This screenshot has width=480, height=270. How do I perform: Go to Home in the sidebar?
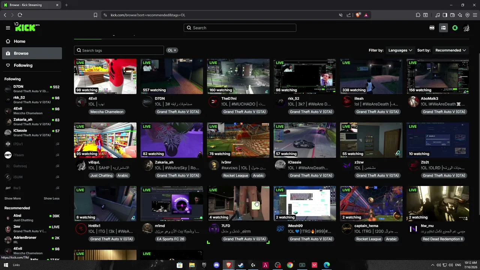(32, 41)
